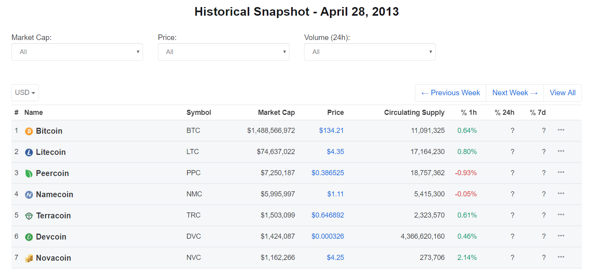Click the Terracoin coin icon
596x274 pixels.
[29, 216]
